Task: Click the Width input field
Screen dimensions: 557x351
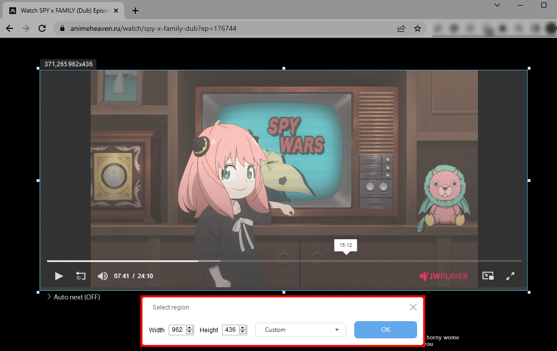Action: pos(177,330)
